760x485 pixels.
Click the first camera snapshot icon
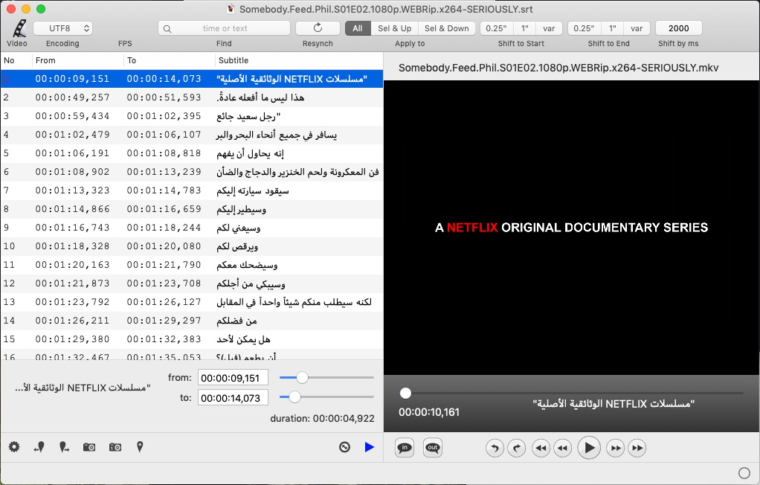point(89,447)
